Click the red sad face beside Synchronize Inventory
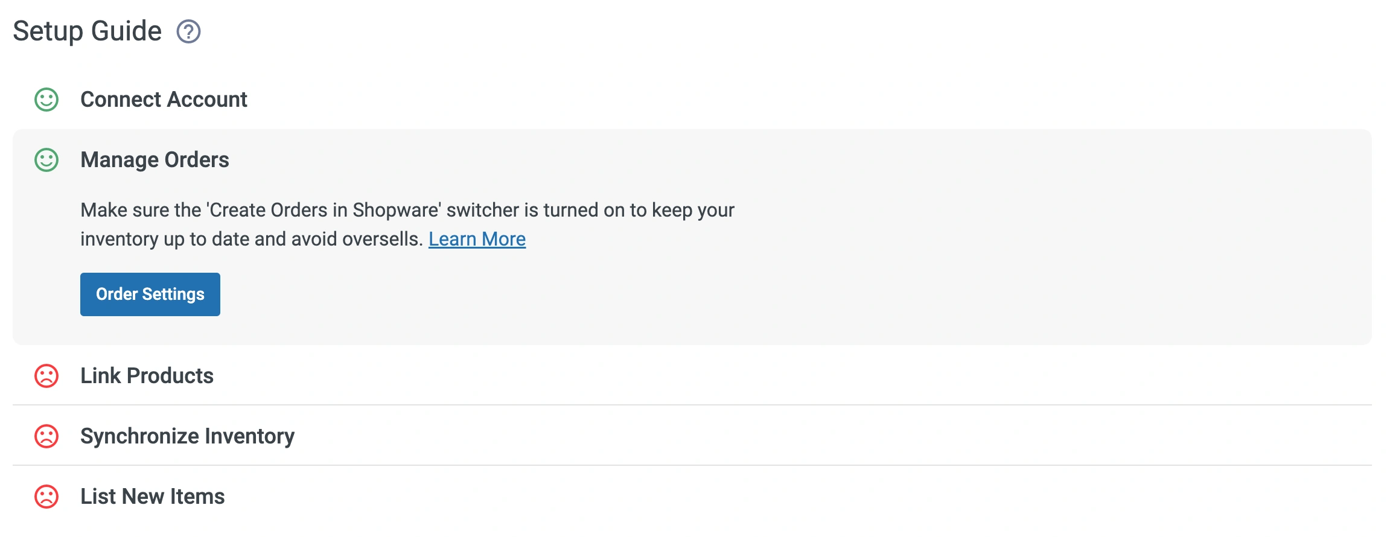 click(x=46, y=436)
